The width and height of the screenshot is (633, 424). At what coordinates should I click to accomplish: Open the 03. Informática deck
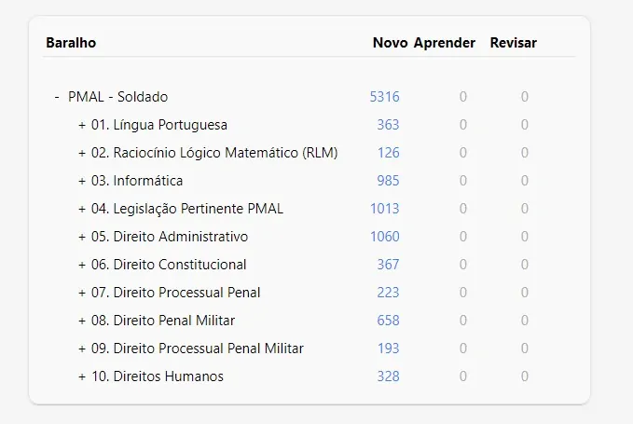point(137,181)
